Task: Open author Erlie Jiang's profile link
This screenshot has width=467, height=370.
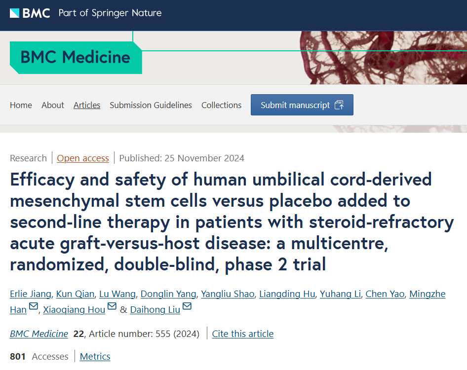Action: (x=30, y=294)
